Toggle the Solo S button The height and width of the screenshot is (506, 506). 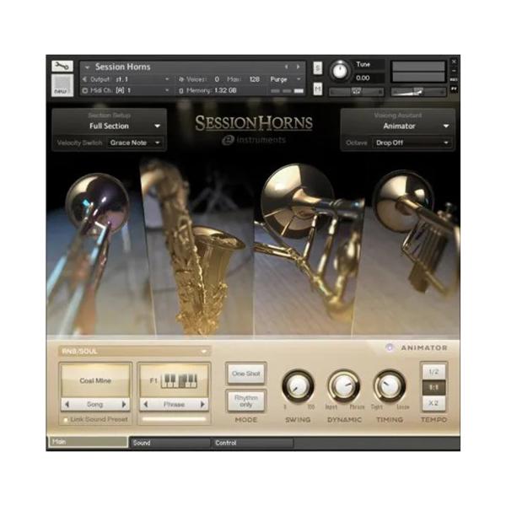pyautogui.click(x=318, y=68)
